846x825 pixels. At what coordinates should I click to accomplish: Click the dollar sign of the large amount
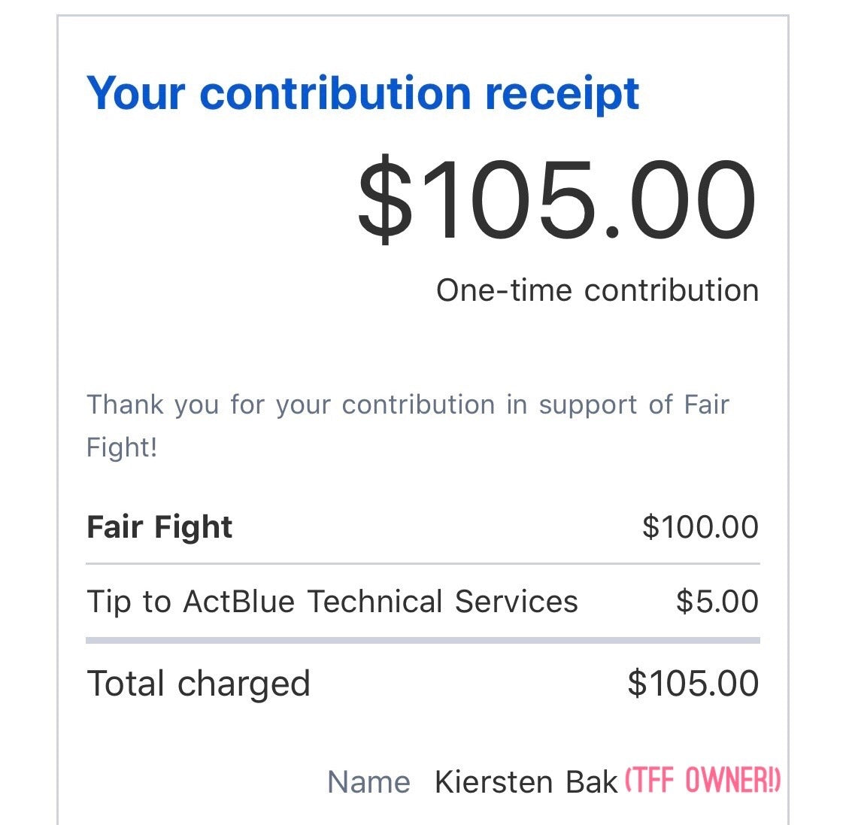click(x=384, y=199)
